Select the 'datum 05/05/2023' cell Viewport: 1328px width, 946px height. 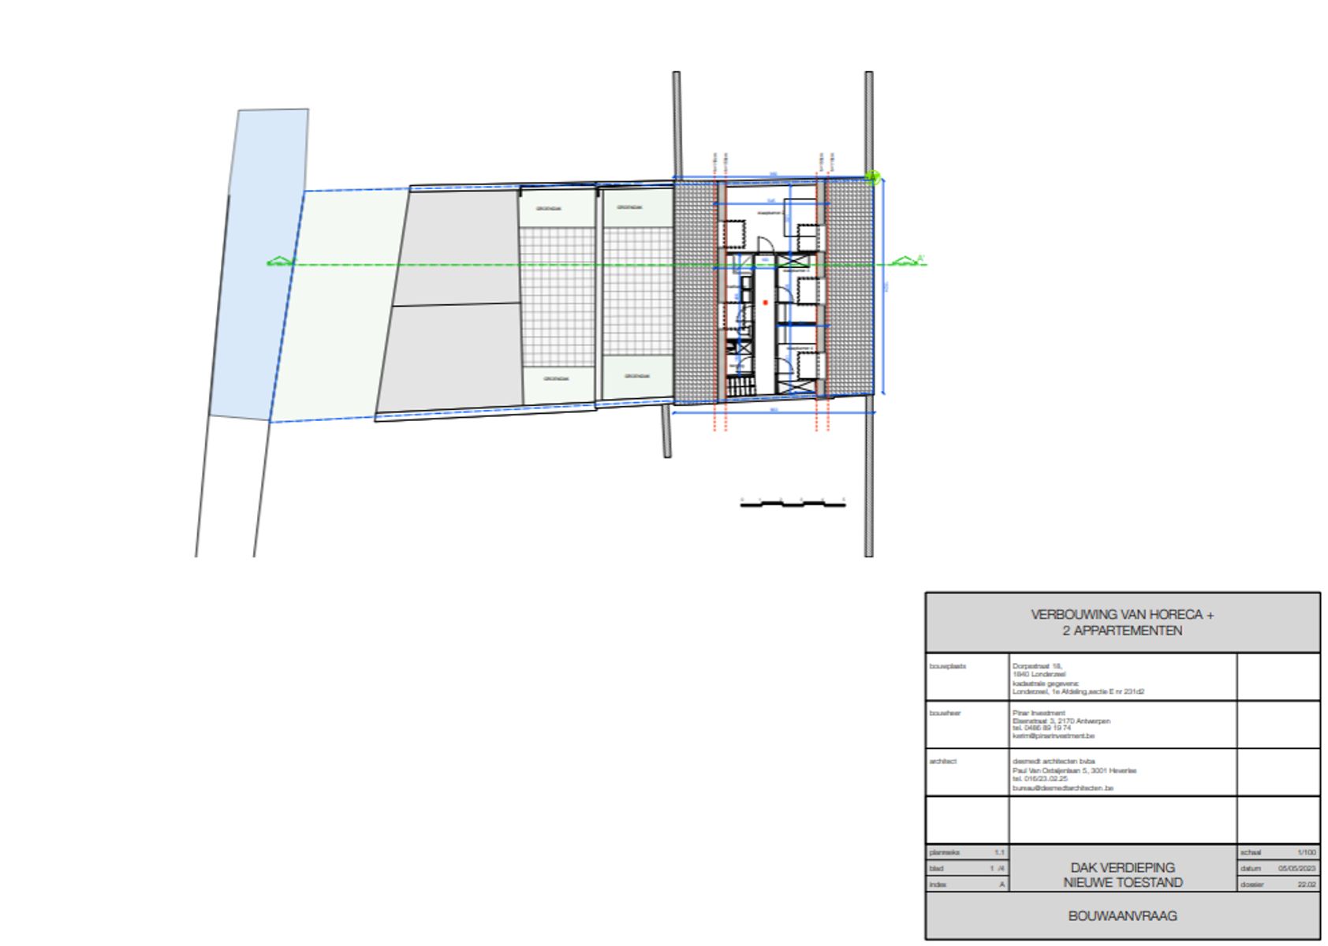click(1278, 868)
